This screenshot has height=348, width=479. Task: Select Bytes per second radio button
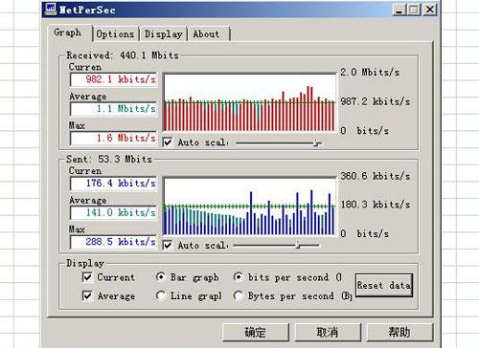[239, 295]
